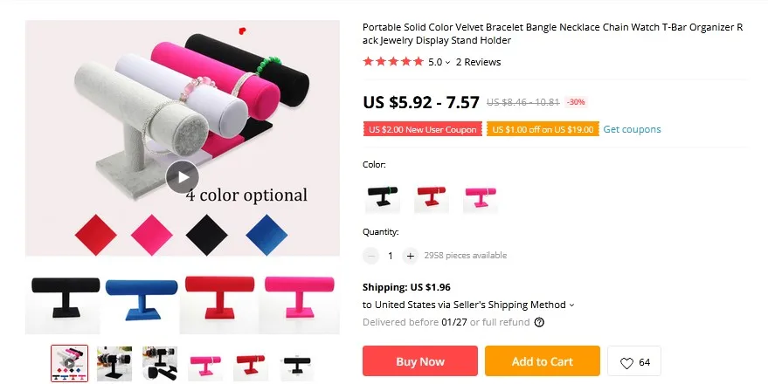The width and height of the screenshot is (768, 384).
Task: Select the red T-bar thumbnail in gallery strip
Action: tap(251, 363)
